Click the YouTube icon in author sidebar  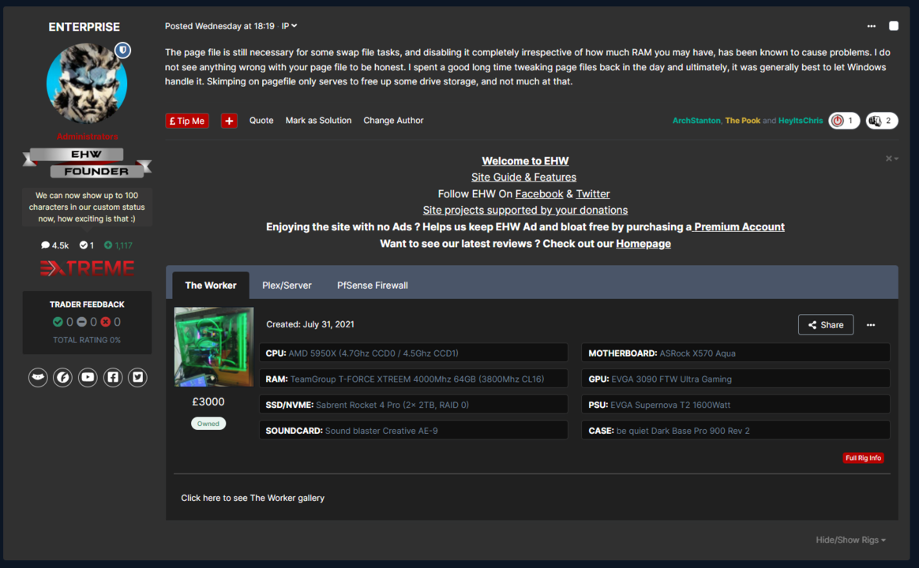click(88, 377)
